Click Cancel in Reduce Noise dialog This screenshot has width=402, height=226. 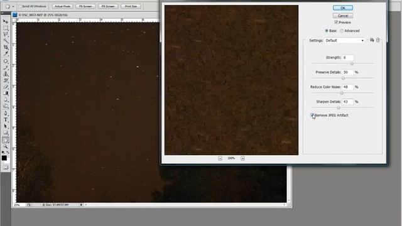pos(343,16)
